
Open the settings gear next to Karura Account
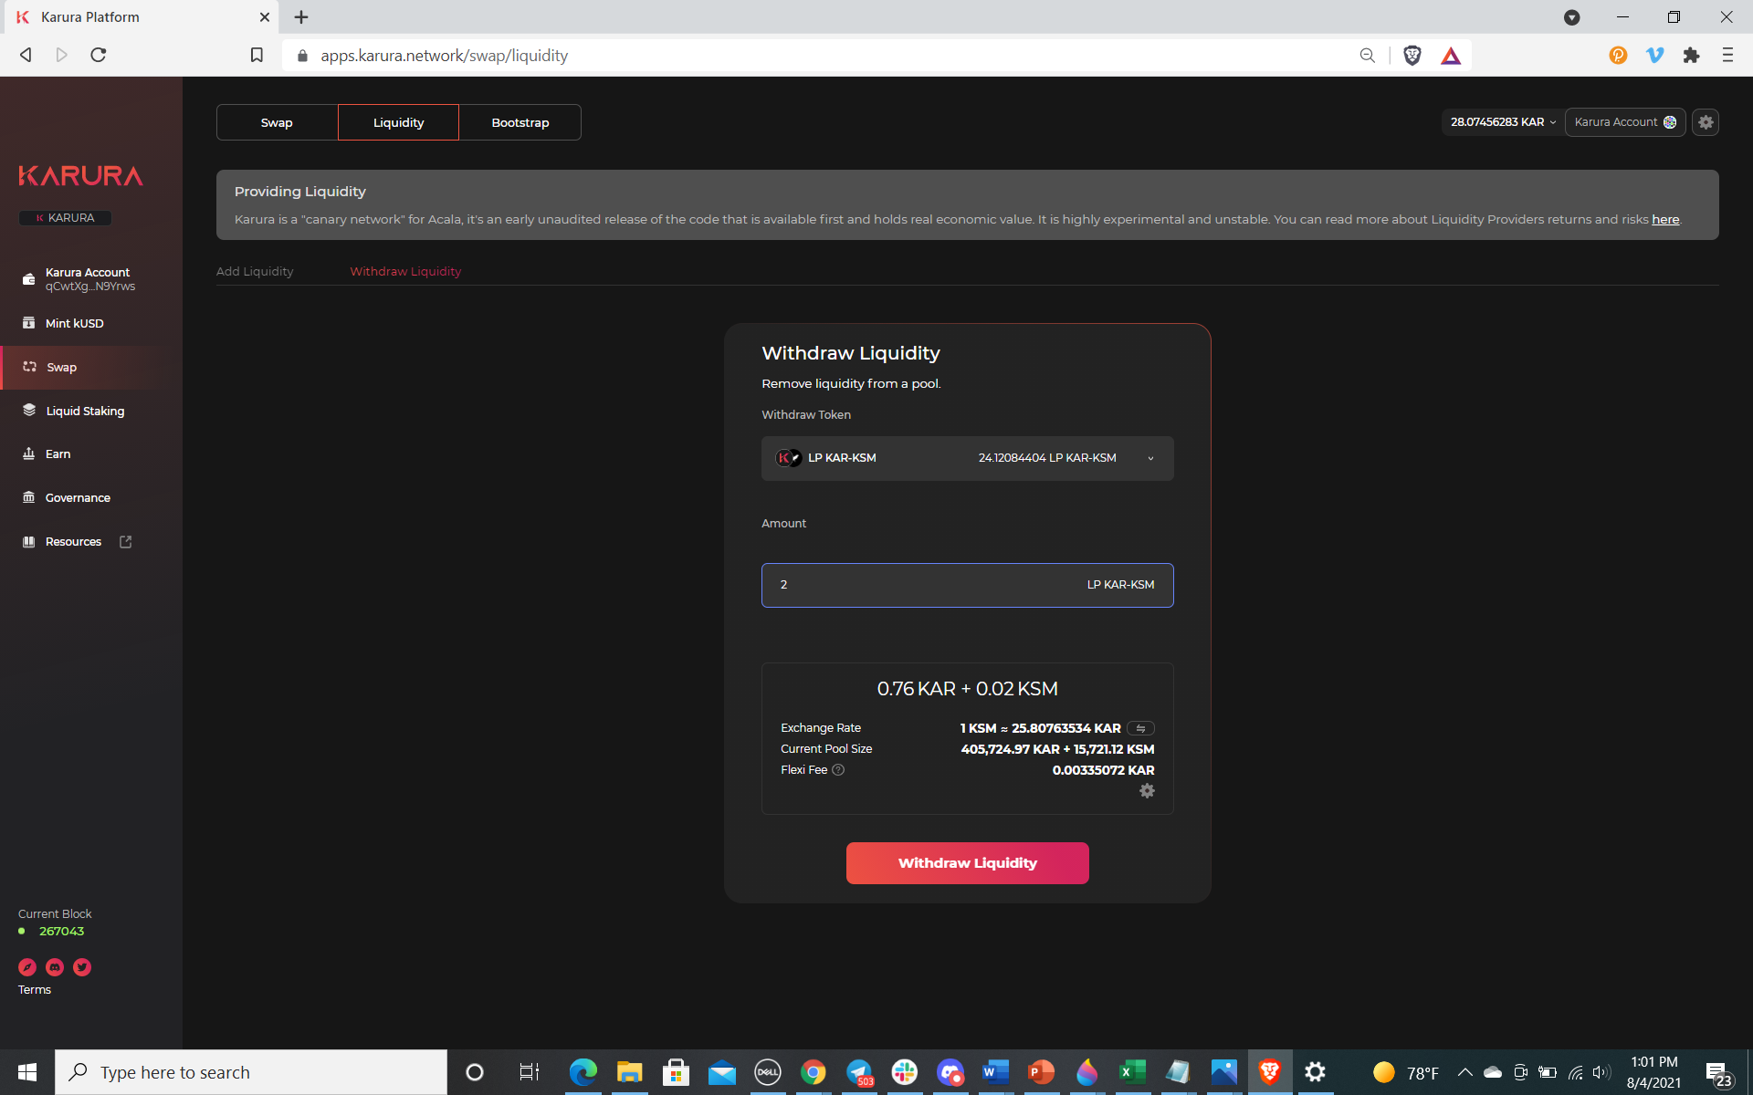pyautogui.click(x=1706, y=122)
